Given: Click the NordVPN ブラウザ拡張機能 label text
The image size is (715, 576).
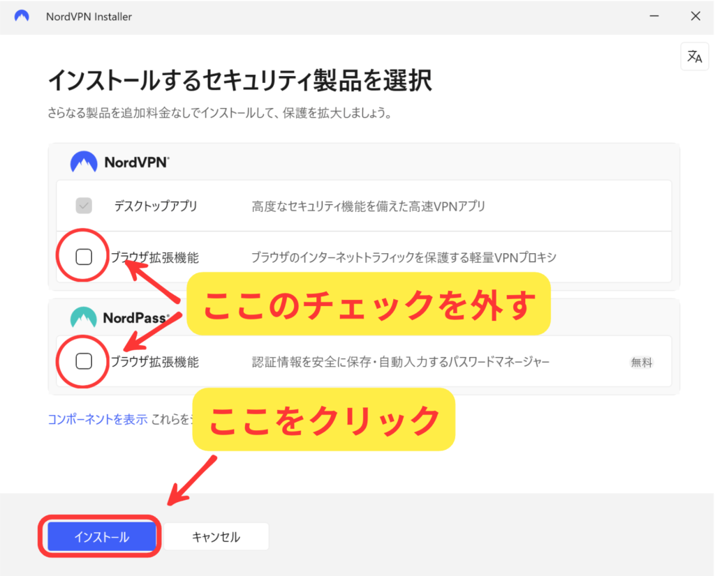Looking at the screenshot, I should pos(155,257).
